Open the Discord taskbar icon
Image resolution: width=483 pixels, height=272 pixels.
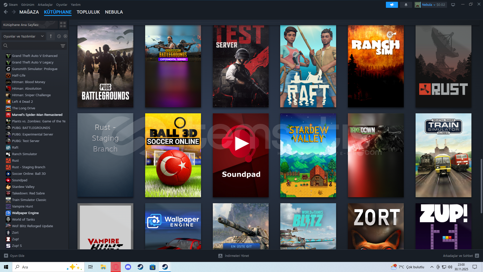pyautogui.click(x=128, y=267)
